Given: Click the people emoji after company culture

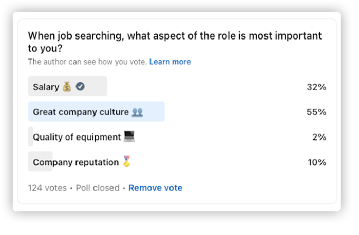Looking at the screenshot, I should [137, 112].
